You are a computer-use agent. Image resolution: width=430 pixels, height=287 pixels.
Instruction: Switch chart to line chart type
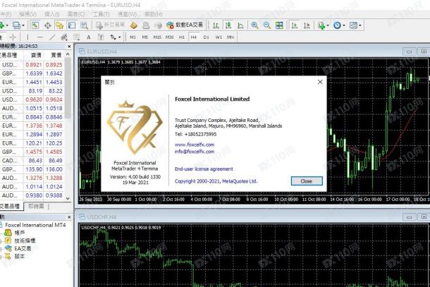click(240, 25)
